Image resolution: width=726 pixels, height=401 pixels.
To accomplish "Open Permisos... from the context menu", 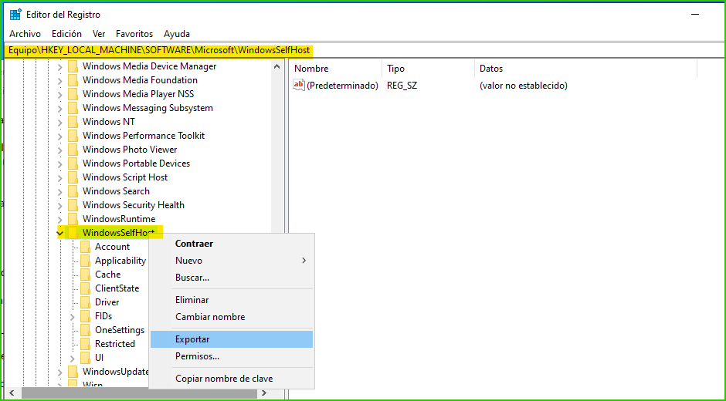I will pos(232,356).
